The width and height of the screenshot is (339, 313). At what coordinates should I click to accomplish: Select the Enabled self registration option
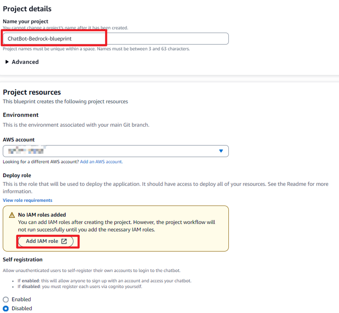click(6, 300)
